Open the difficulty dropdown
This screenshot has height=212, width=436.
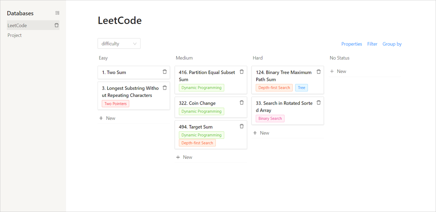tap(119, 44)
